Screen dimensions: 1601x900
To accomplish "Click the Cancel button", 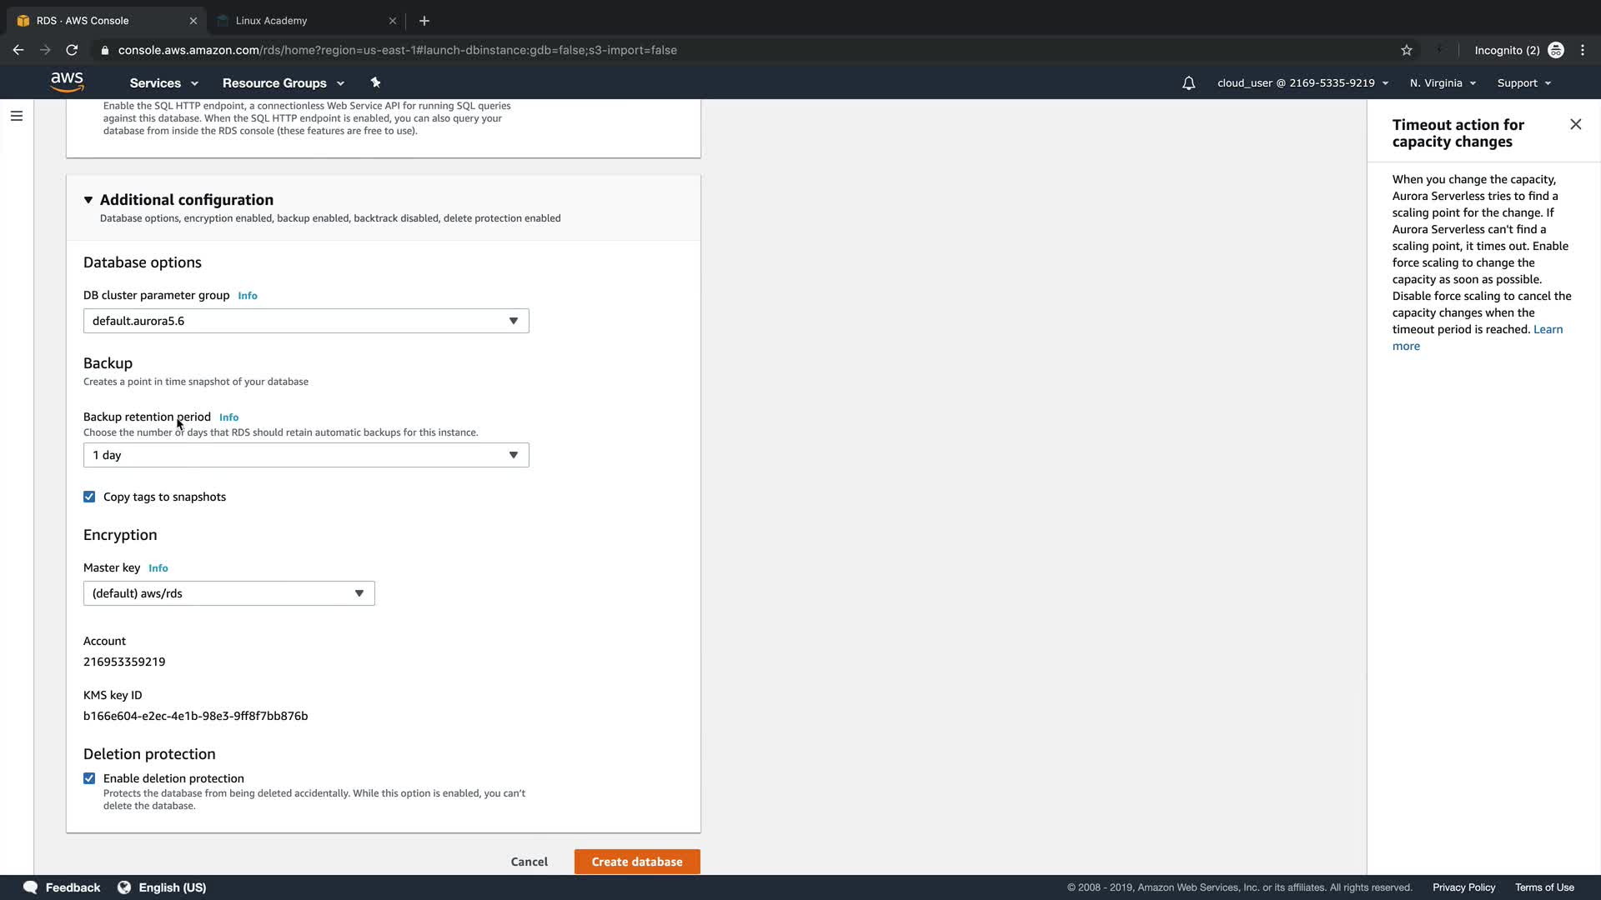I will coord(529,862).
